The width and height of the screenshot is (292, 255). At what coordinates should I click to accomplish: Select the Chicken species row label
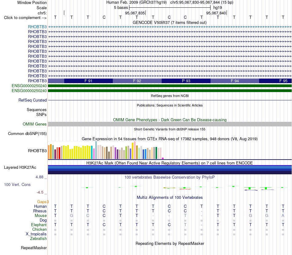(39, 229)
